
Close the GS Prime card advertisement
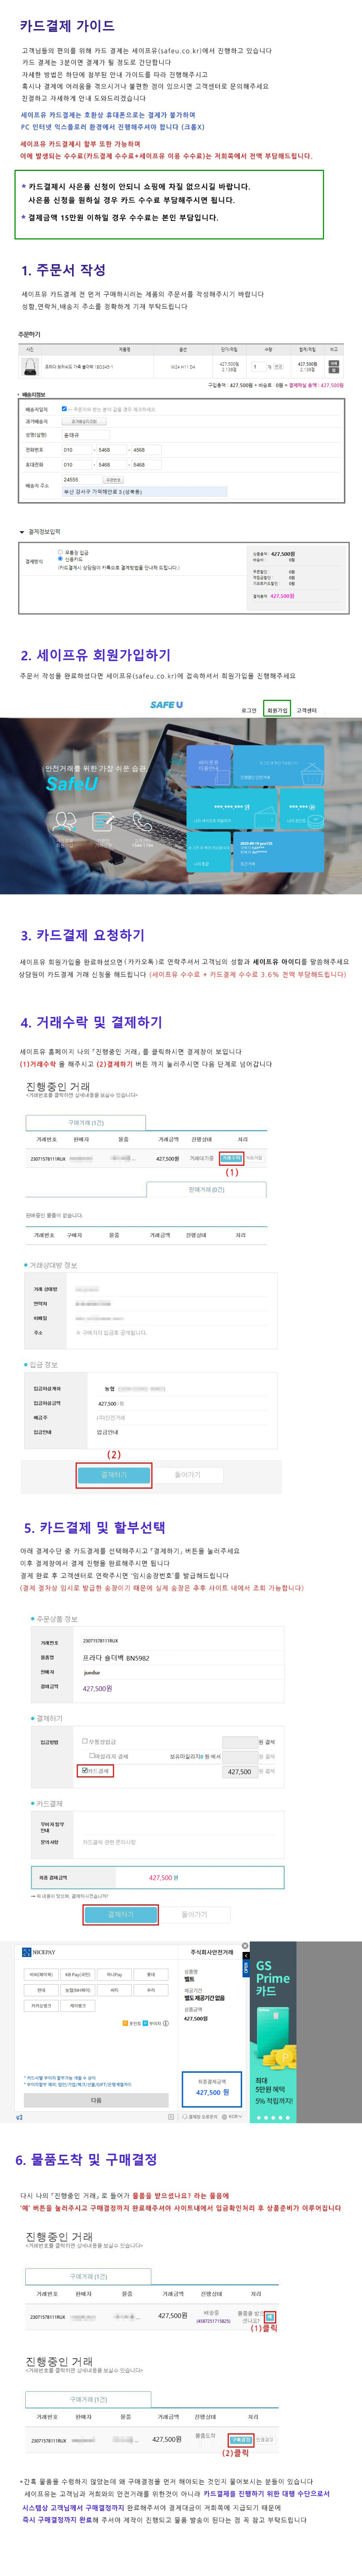pos(245,1946)
